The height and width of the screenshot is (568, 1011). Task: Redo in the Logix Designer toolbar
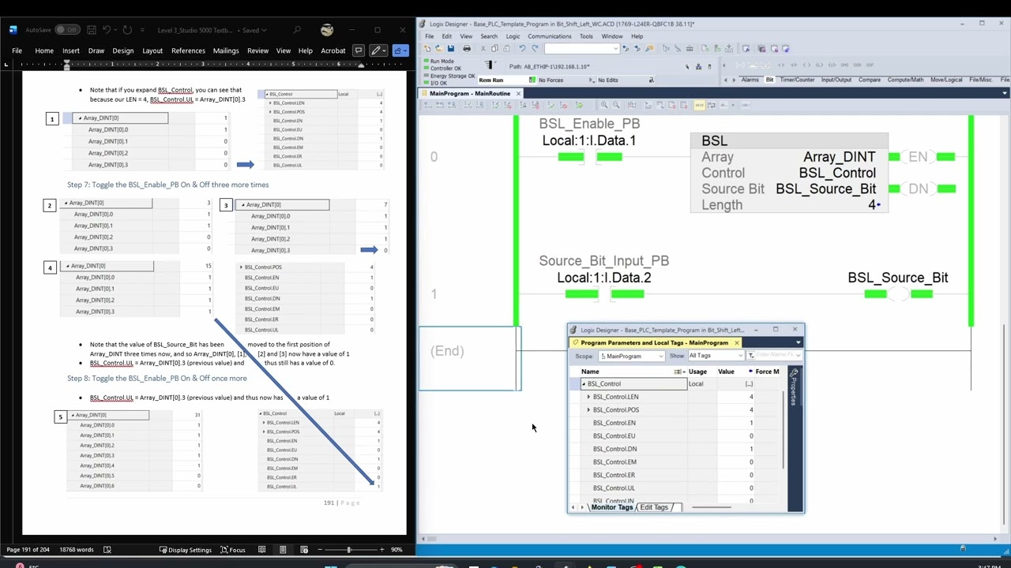click(535, 48)
